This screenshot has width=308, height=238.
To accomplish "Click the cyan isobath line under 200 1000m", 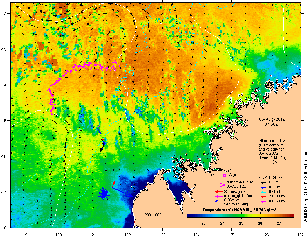I will [x=152, y=218].
